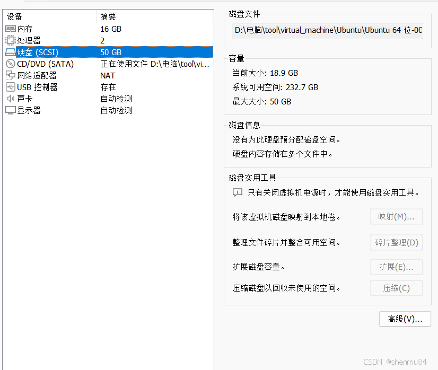The height and width of the screenshot is (370, 438).
Task: Click the sound card (声卡) speaker icon
Action: coord(10,99)
